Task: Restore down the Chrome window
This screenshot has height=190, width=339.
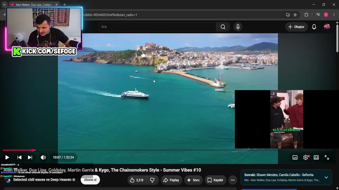Action: coord(324,4)
